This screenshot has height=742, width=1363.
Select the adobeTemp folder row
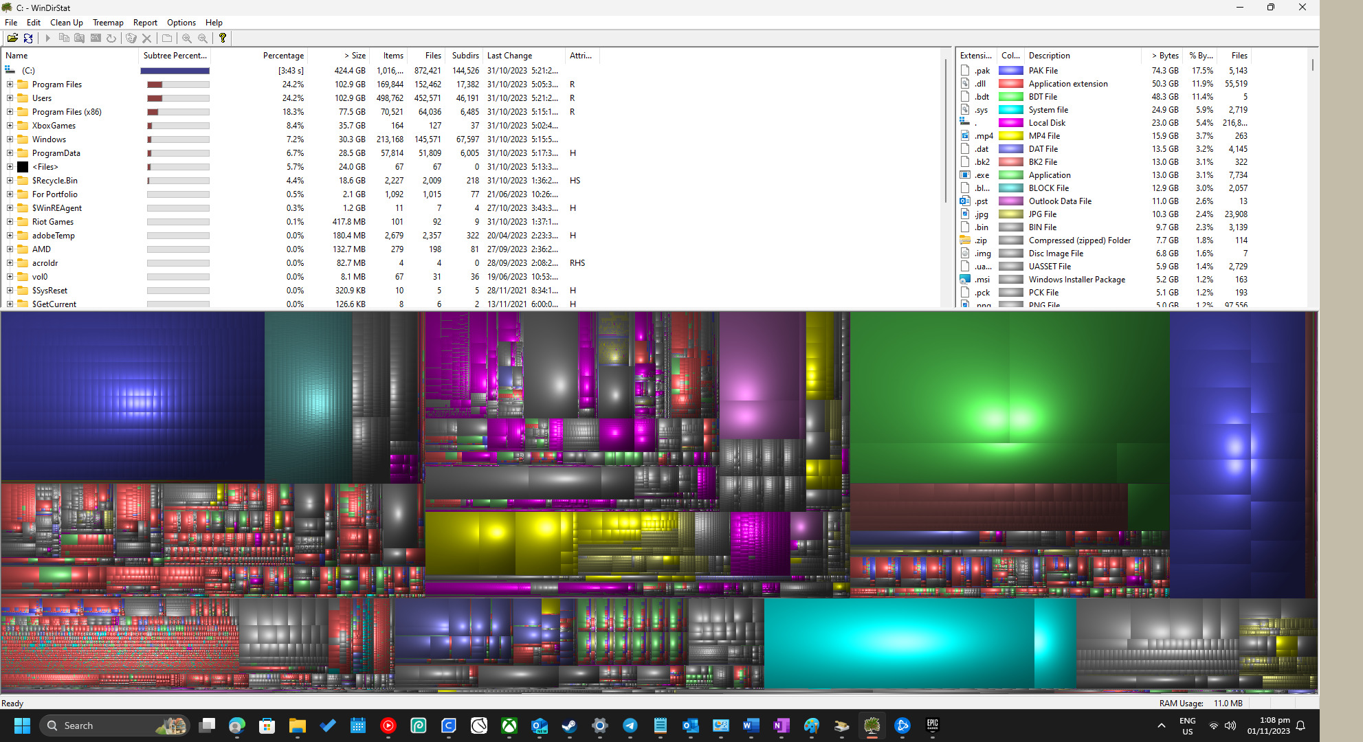tap(300, 236)
